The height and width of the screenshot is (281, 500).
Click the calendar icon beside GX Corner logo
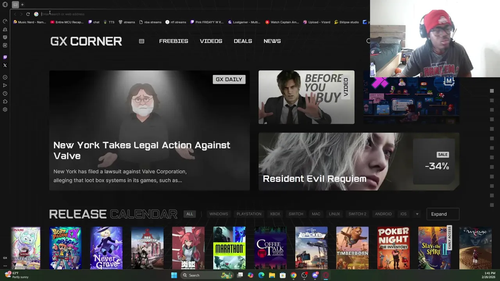click(141, 41)
